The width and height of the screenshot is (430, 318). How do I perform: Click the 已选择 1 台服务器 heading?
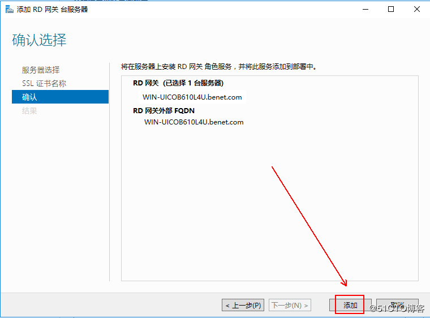pyautogui.click(x=178, y=83)
